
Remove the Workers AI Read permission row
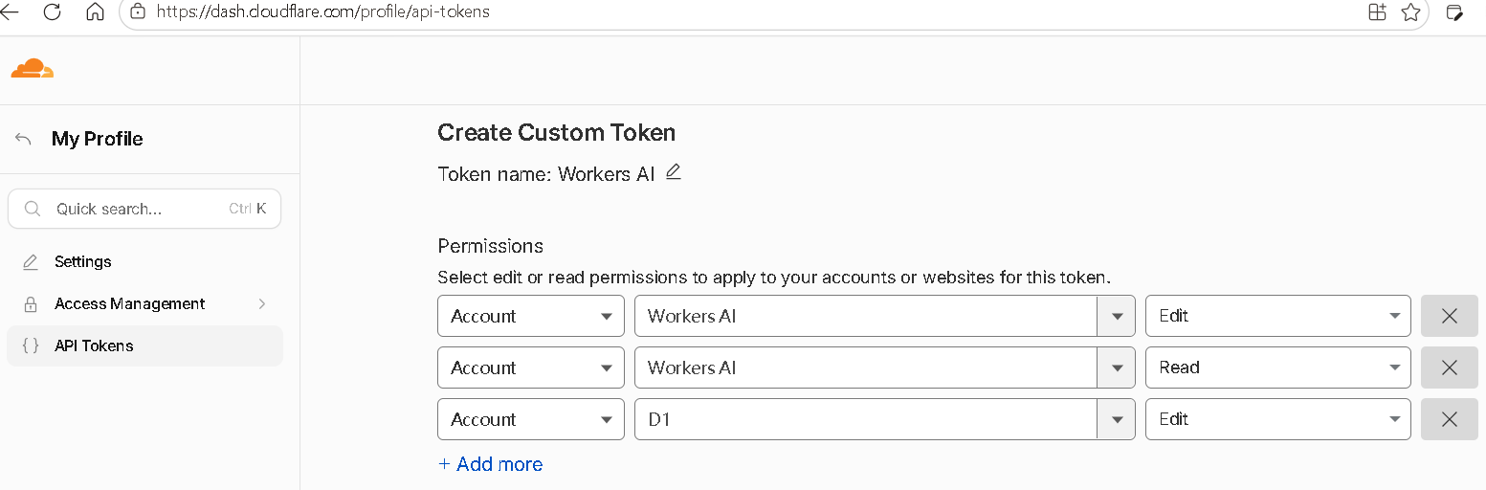pos(1450,367)
